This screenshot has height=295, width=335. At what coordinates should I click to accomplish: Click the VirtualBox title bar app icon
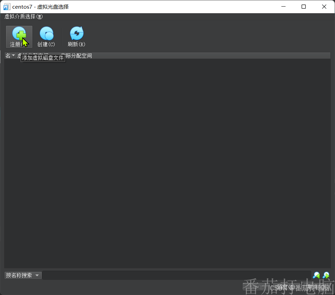tap(7, 7)
